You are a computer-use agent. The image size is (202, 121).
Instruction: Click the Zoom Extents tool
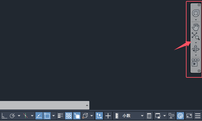pos(195,36)
